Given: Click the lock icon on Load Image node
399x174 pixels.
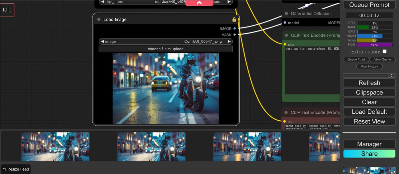Looking at the screenshot, I should [234, 20].
